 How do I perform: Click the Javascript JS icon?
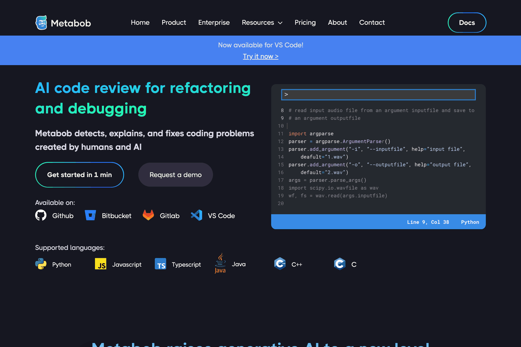coord(100,264)
